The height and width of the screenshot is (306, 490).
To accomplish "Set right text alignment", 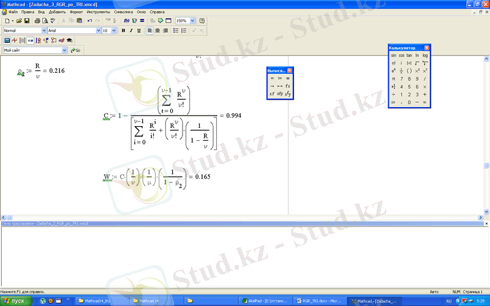I will tap(165, 31).
